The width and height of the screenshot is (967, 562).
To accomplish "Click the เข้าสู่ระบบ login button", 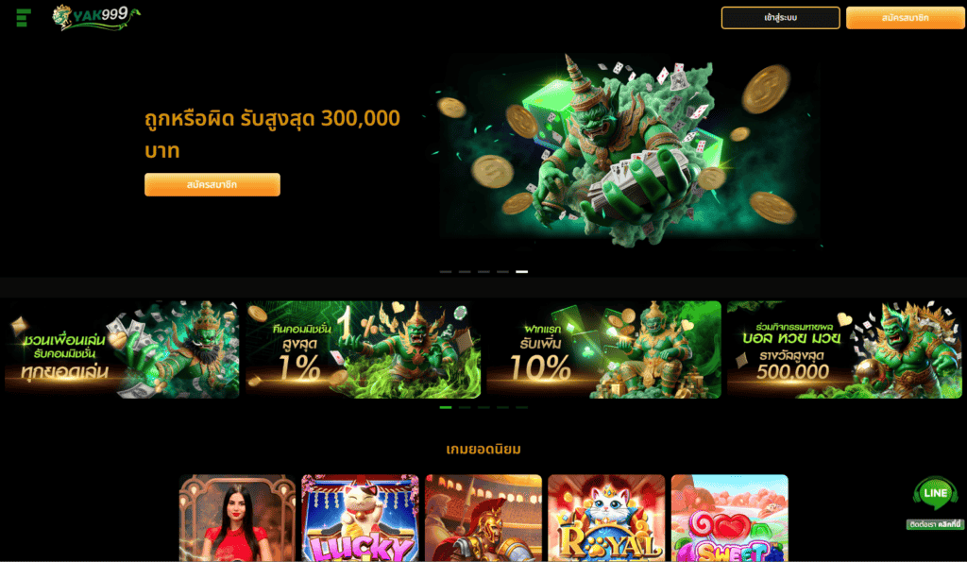I will (780, 18).
